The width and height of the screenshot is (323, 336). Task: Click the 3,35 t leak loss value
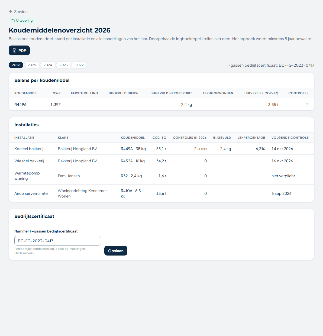pos(273,105)
